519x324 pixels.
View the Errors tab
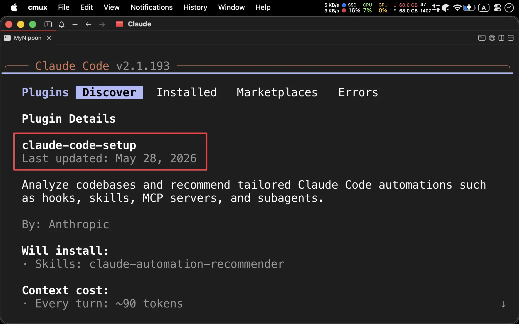358,92
